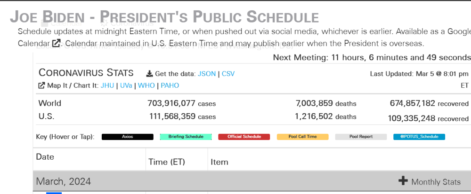
Task: Open the PAHO map link
Action: click(x=170, y=85)
